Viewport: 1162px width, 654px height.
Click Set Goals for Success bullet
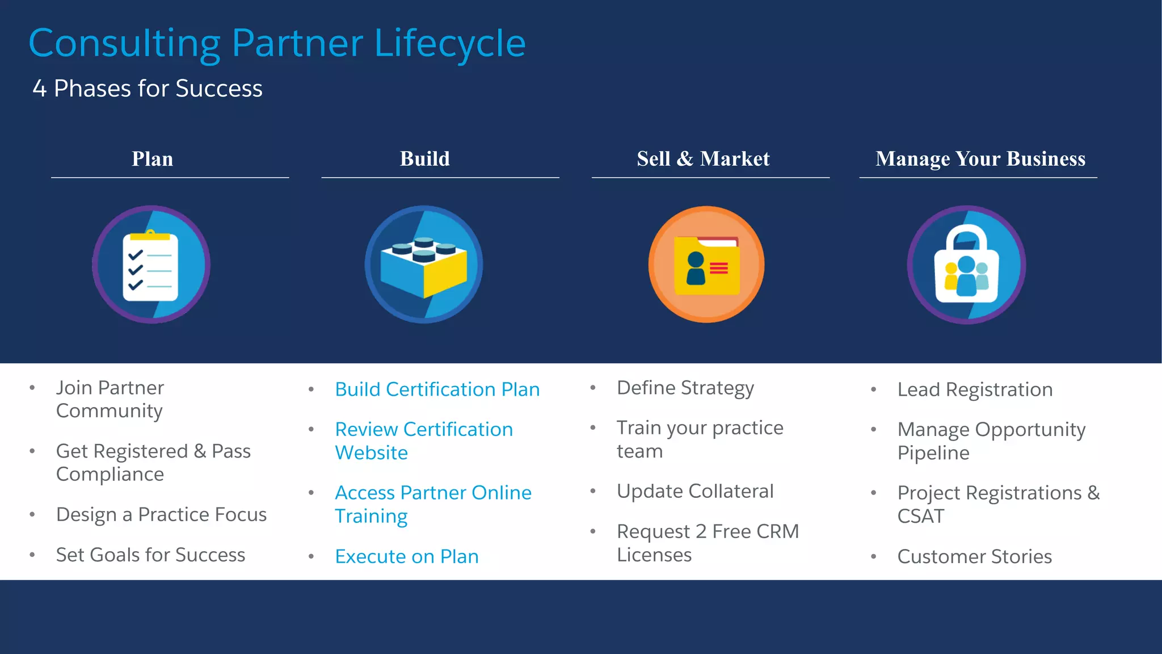(x=150, y=555)
